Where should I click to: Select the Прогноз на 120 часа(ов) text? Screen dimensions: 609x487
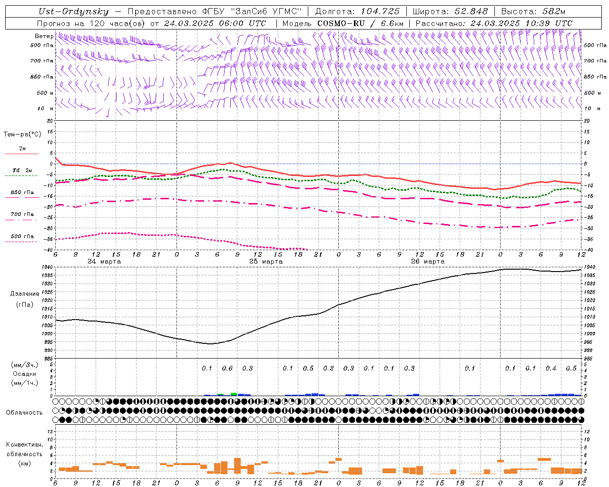click(x=91, y=23)
